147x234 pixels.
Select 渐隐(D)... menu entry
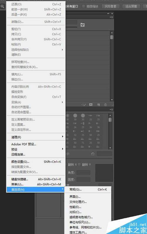click(x=36, y=22)
